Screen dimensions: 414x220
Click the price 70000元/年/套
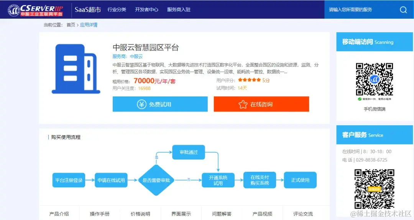(154, 81)
